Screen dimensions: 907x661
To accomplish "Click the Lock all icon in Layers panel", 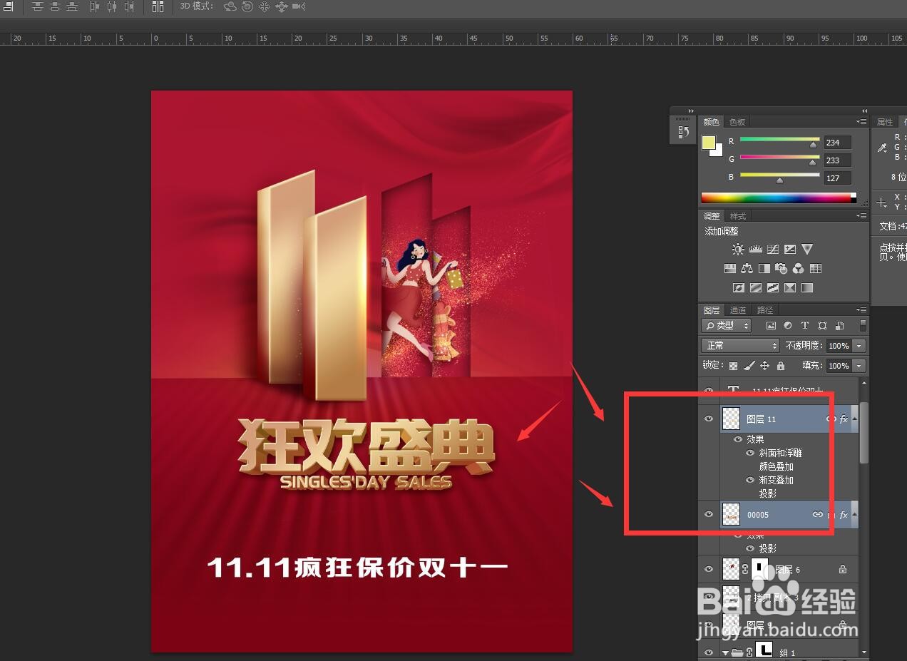I will click(780, 366).
